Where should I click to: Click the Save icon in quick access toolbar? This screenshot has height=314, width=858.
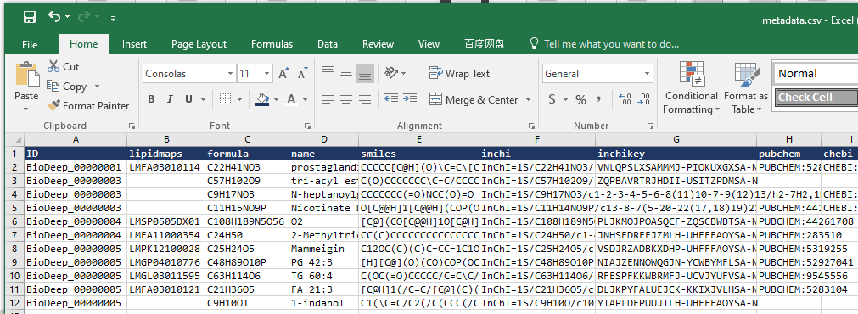click(30, 17)
